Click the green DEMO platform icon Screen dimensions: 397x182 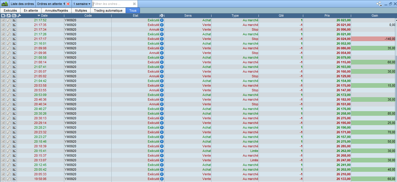pyautogui.click(x=4, y=4)
